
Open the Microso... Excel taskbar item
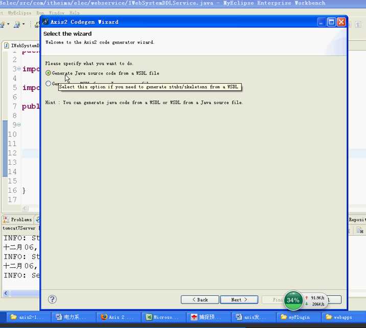(x=163, y=317)
